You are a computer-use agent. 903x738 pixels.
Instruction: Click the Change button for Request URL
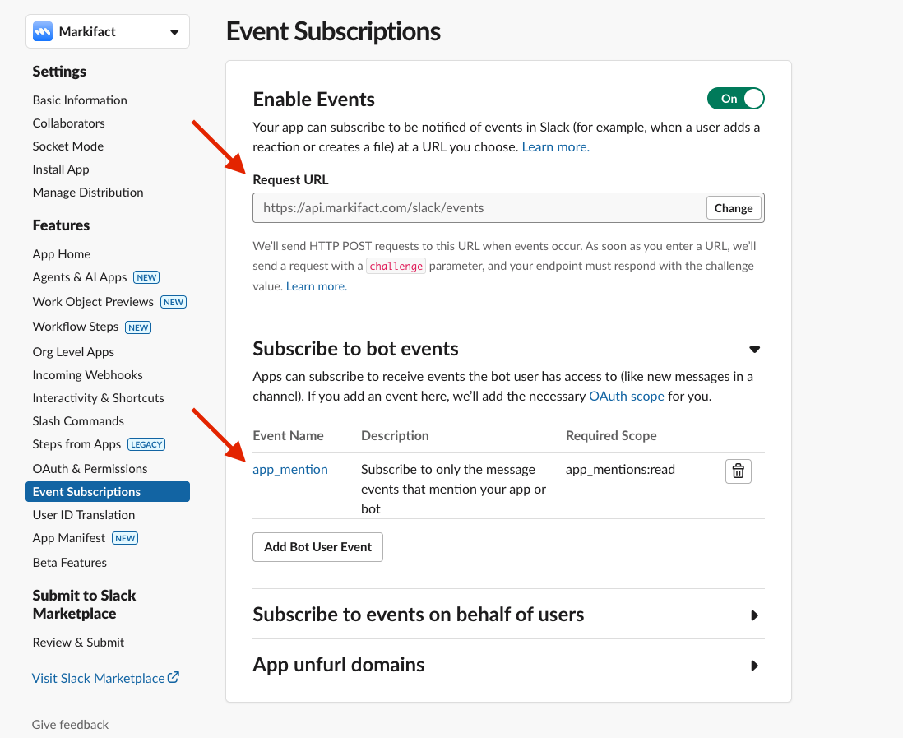(733, 207)
